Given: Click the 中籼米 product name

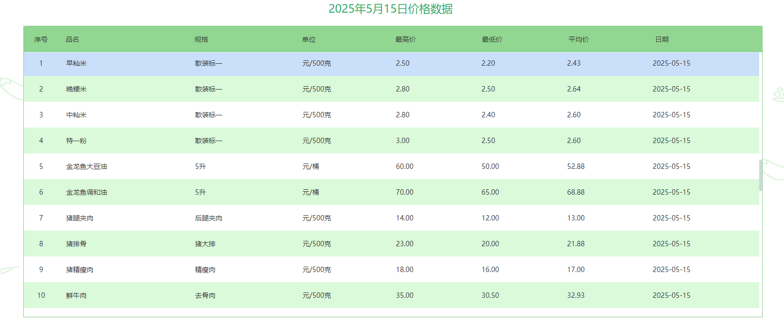Looking at the screenshot, I should [x=76, y=115].
